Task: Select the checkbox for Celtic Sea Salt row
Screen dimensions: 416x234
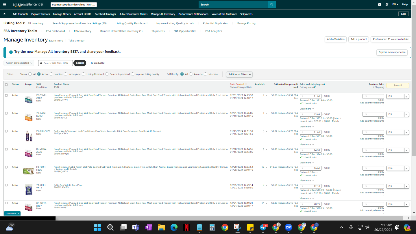Action: pos(6,185)
